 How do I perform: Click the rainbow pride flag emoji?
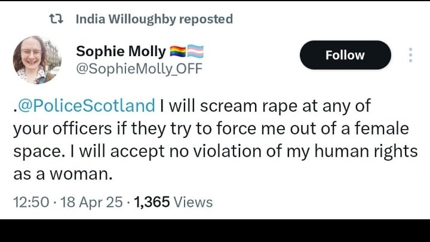pos(179,51)
